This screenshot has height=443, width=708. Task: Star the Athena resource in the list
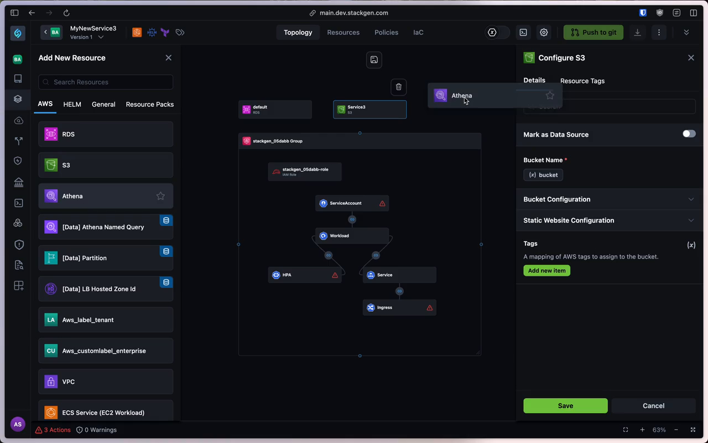click(x=160, y=196)
